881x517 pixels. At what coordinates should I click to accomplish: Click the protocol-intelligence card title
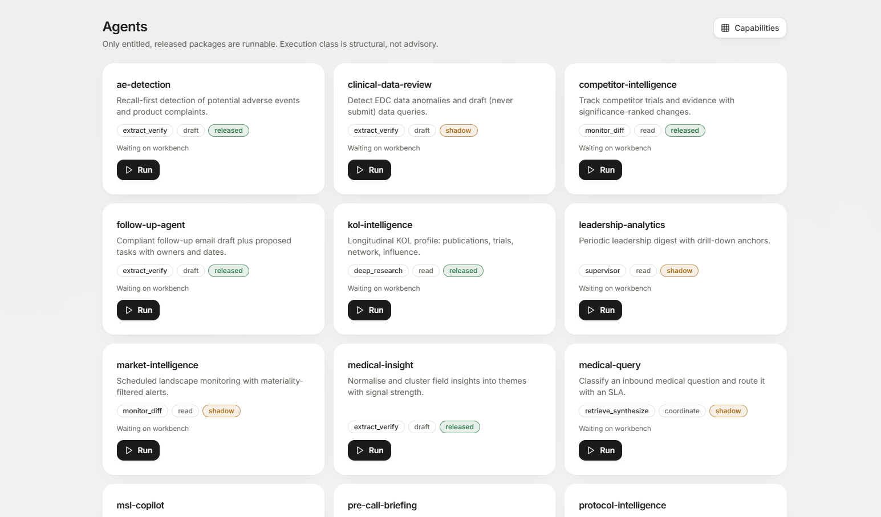click(622, 505)
